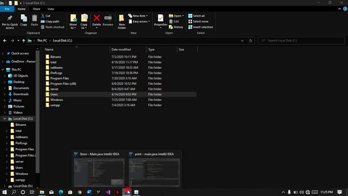Show hidden system tray icons

(283, 192)
